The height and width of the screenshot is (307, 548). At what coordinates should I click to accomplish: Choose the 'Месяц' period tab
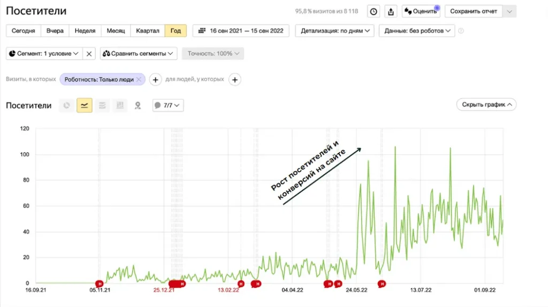click(x=116, y=30)
